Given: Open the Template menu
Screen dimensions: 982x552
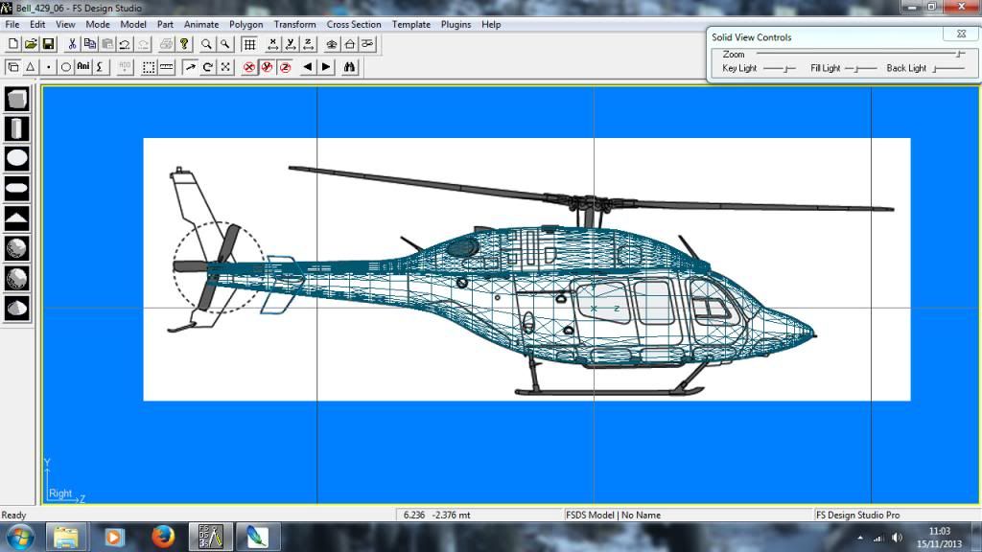Looking at the screenshot, I should coord(410,24).
